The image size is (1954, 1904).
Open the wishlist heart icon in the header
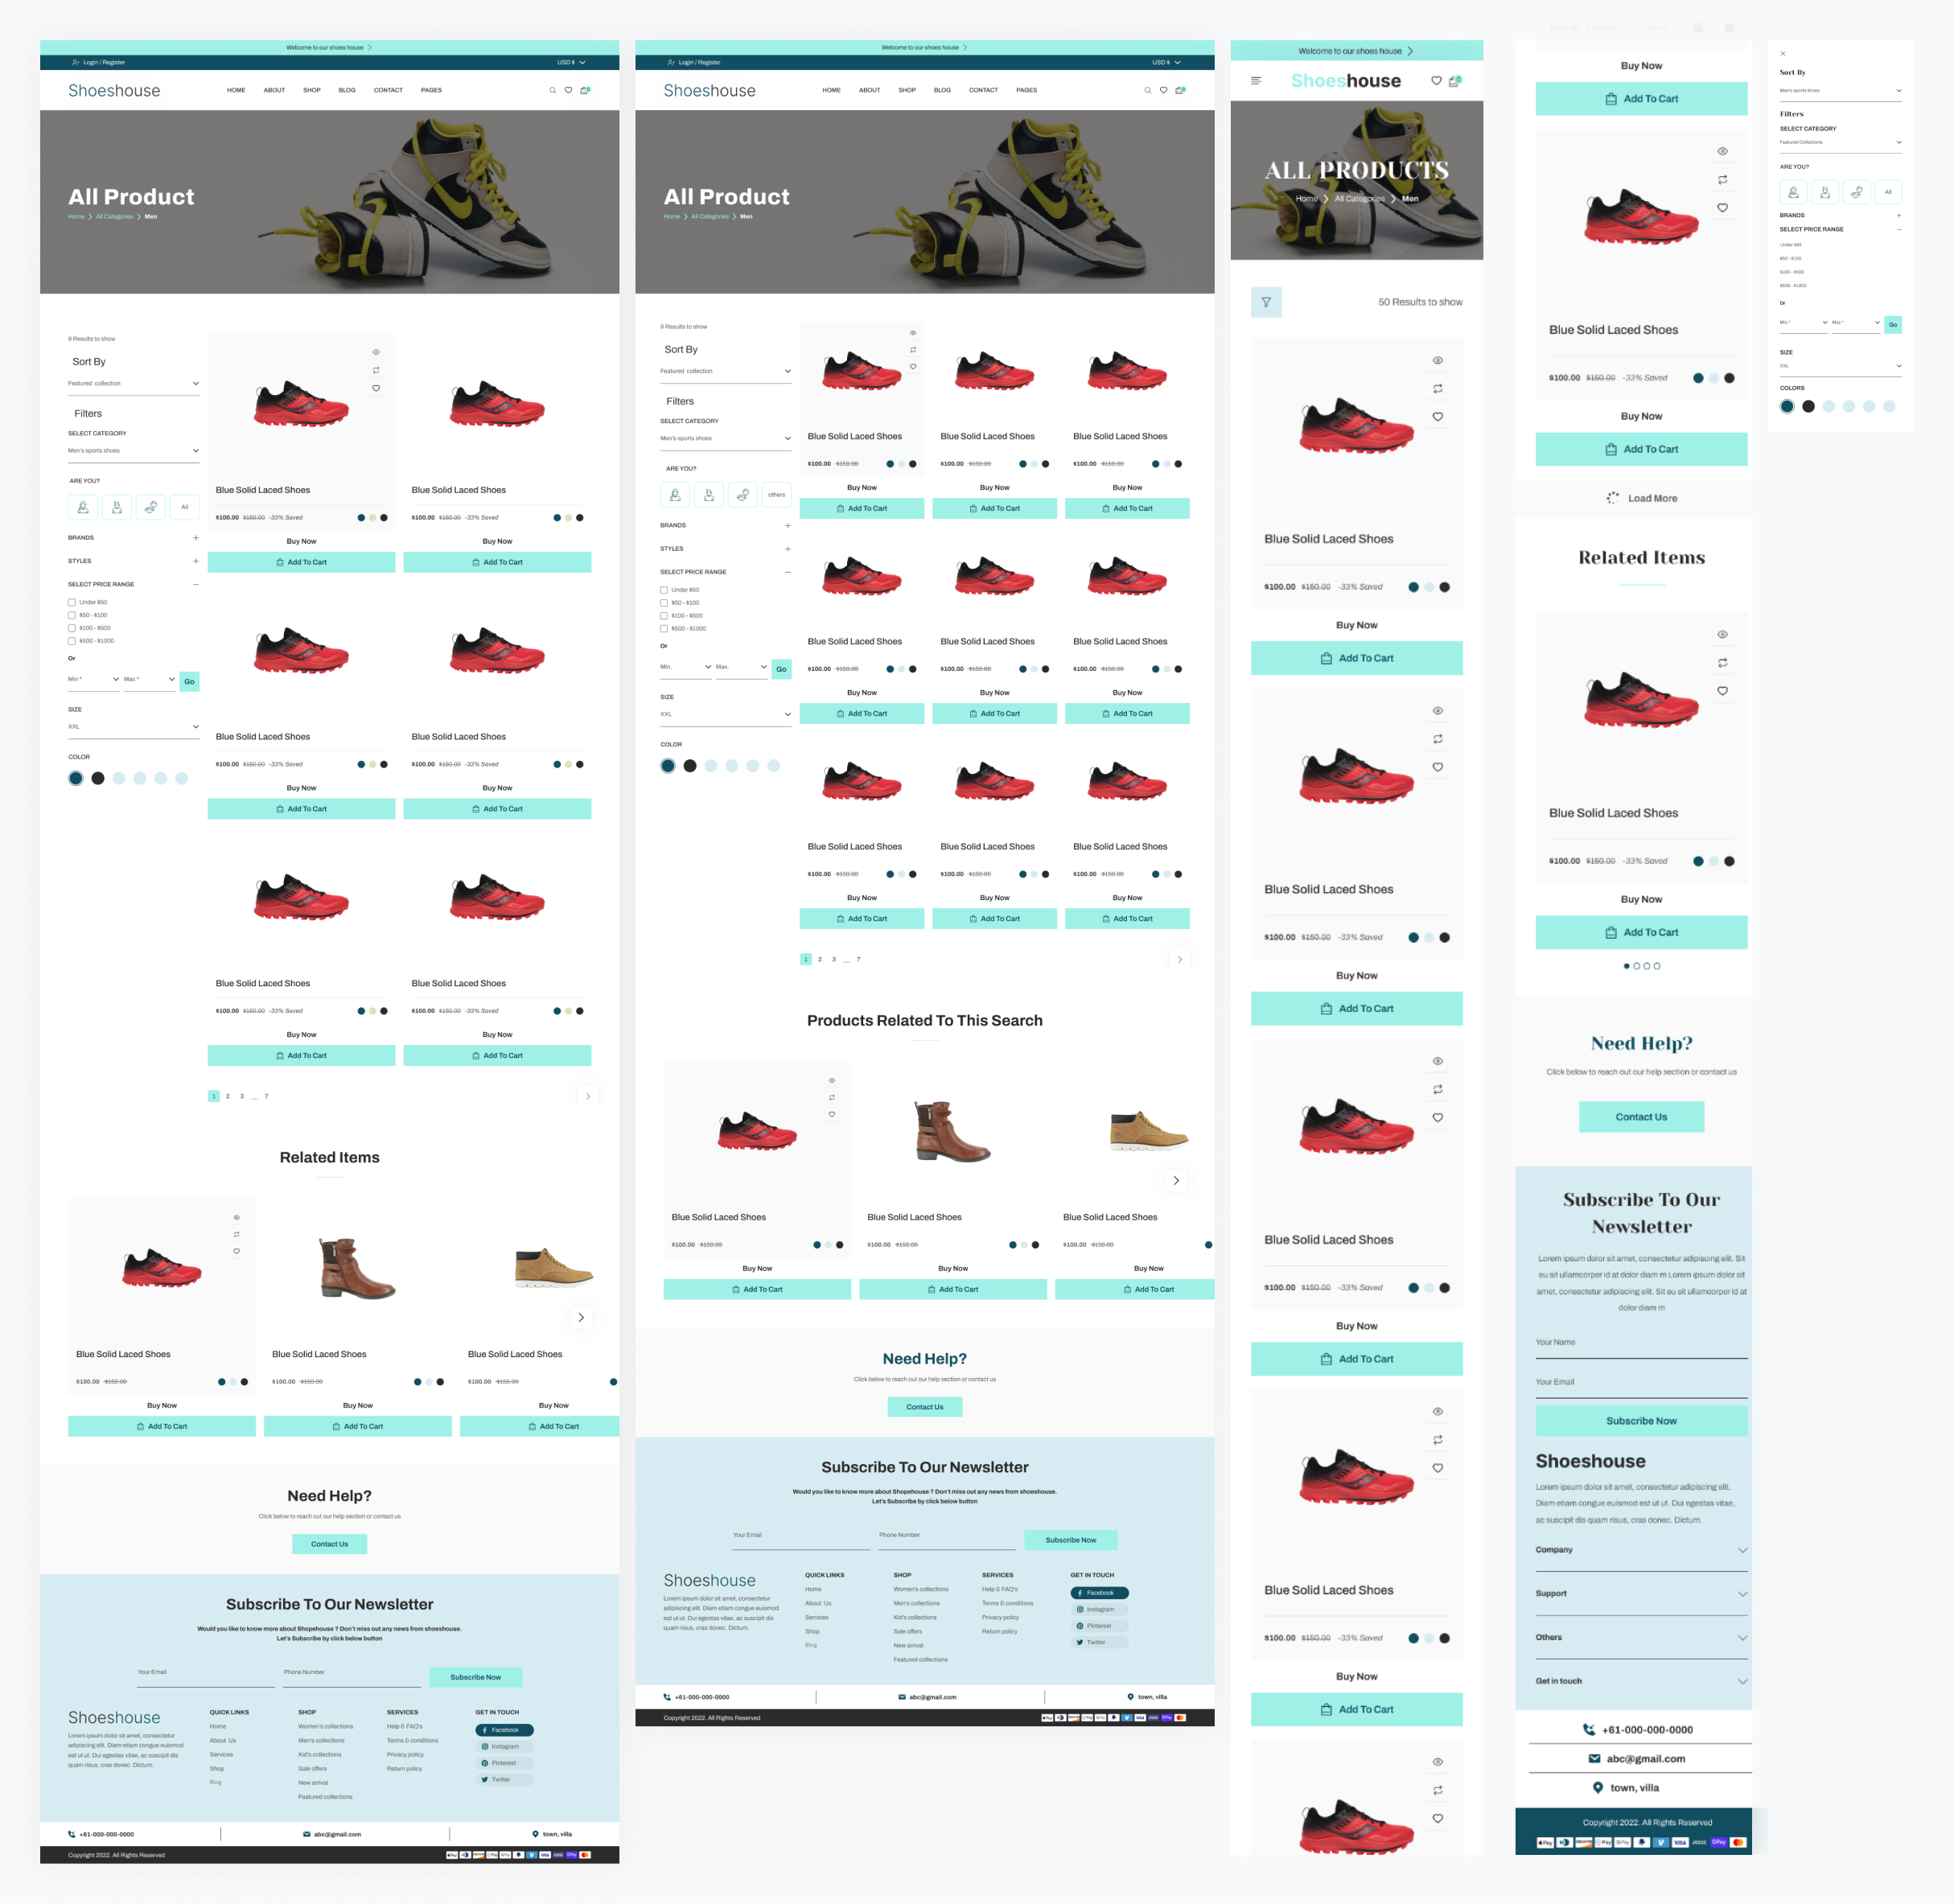(x=569, y=90)
